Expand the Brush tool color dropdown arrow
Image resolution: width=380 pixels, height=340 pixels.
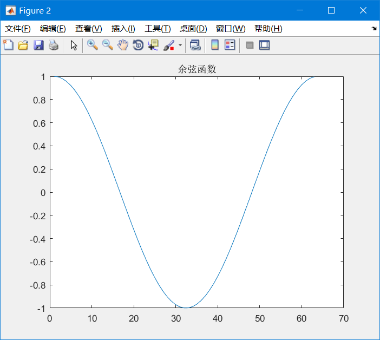180,45
